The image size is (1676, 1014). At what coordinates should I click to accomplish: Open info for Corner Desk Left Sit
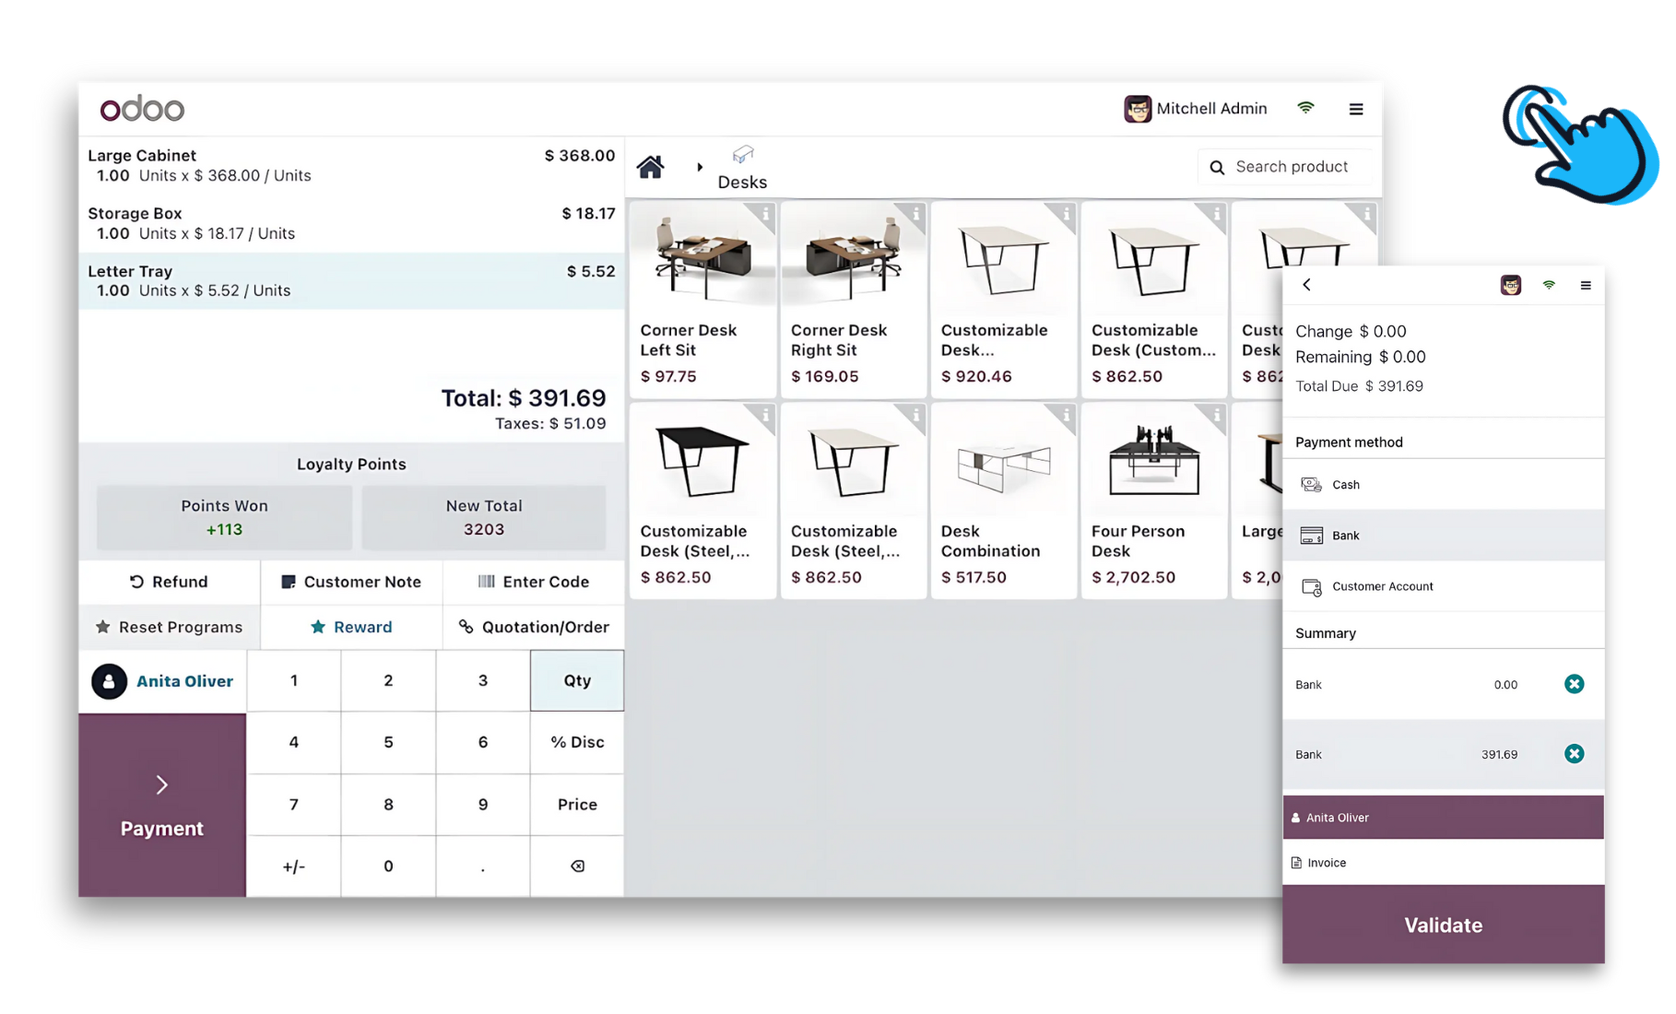point(764,215)
